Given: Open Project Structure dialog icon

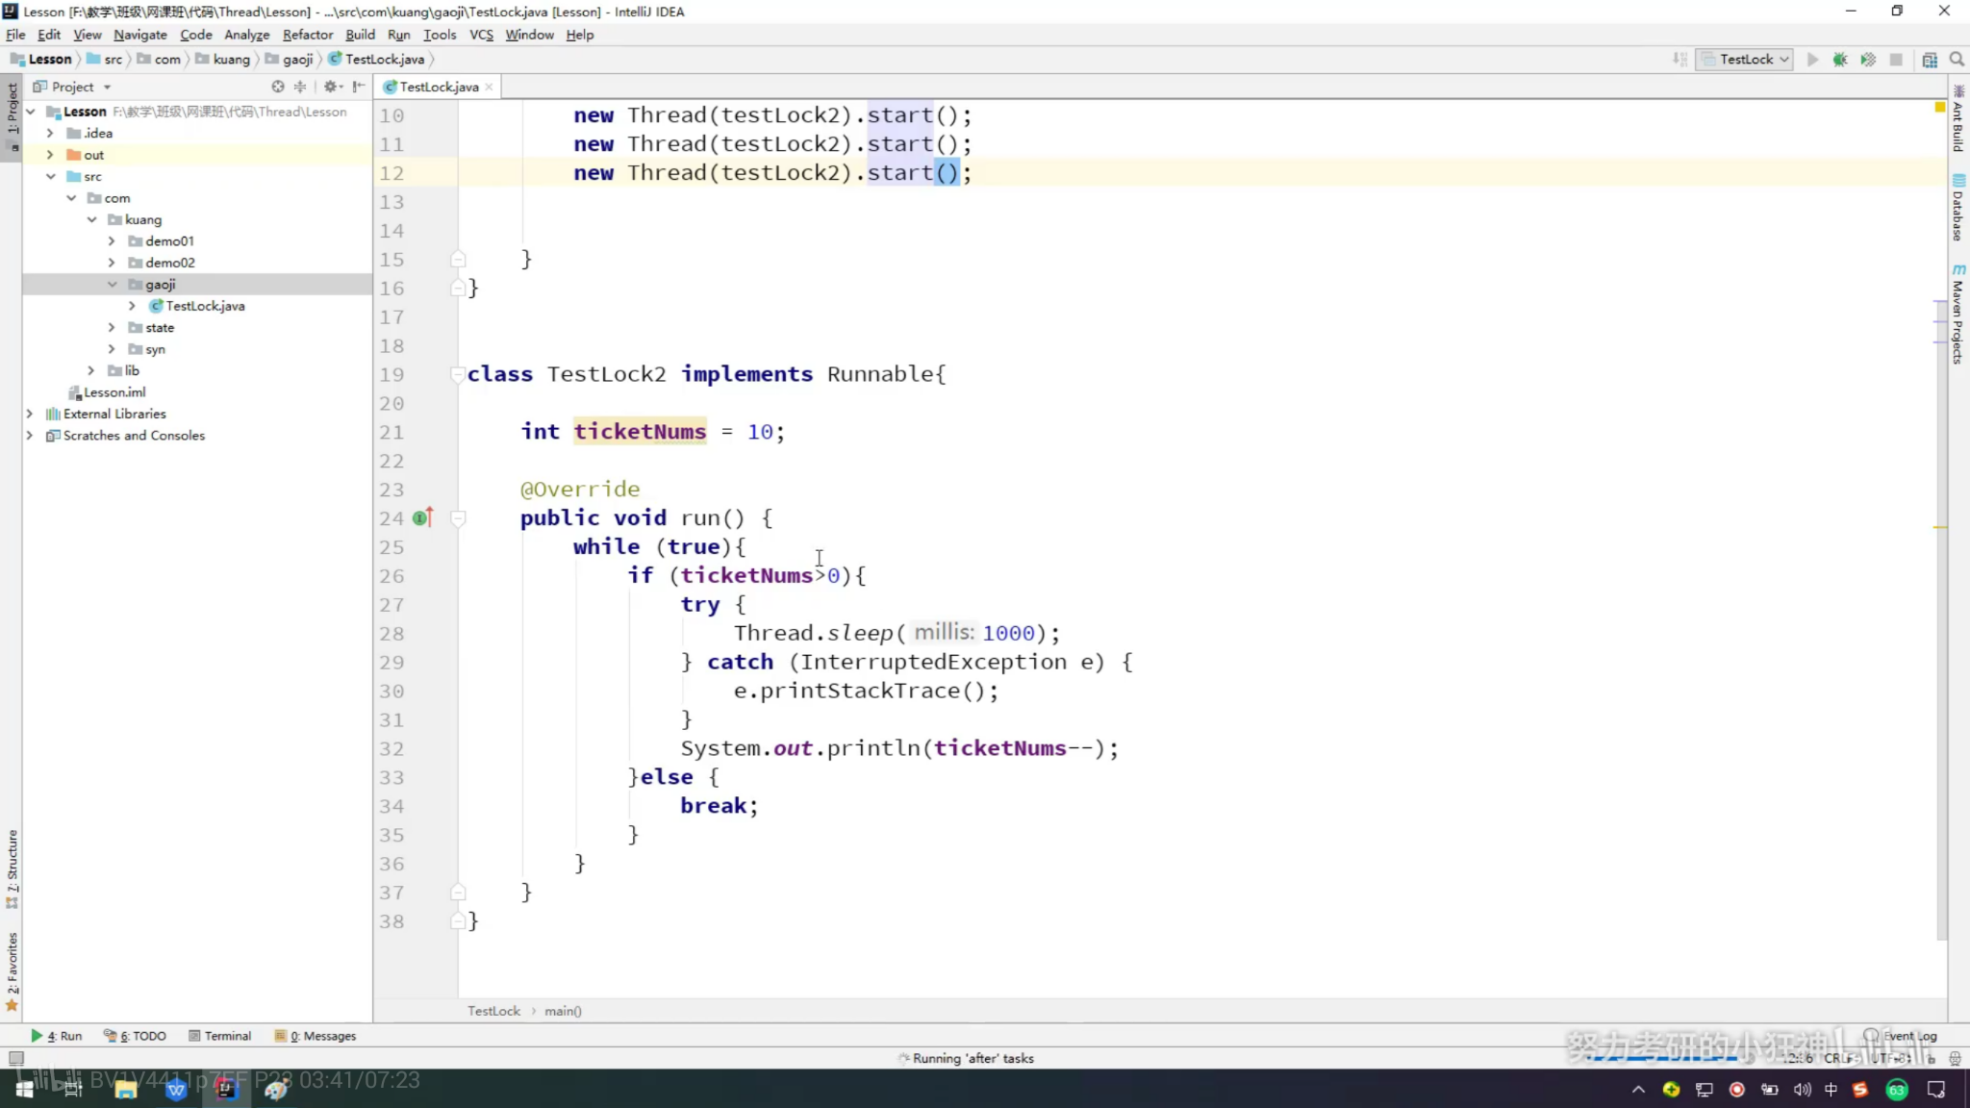Looking at the screenshot, I should click(x=1930, y=60).
